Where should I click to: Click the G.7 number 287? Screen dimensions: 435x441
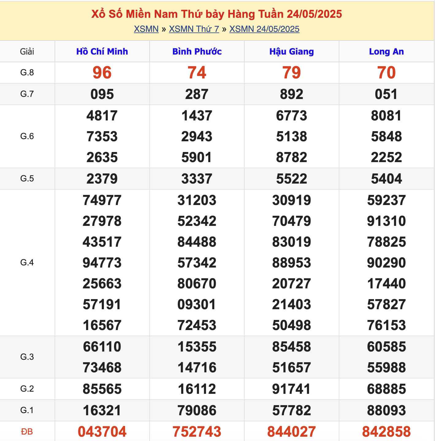pos(197,94)
